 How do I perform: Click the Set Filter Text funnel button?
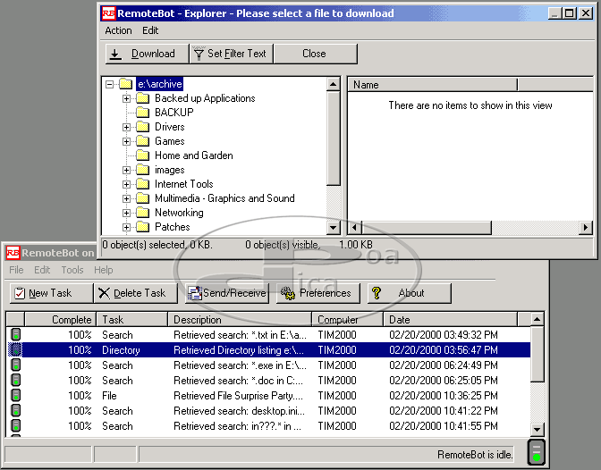pos(230,54)
